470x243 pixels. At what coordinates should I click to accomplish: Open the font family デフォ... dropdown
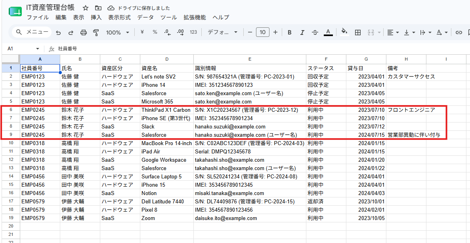[222, 32]
